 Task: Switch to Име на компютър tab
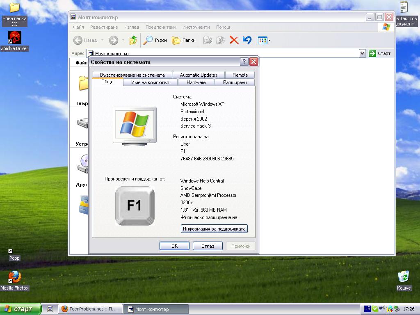click(150, 82)
